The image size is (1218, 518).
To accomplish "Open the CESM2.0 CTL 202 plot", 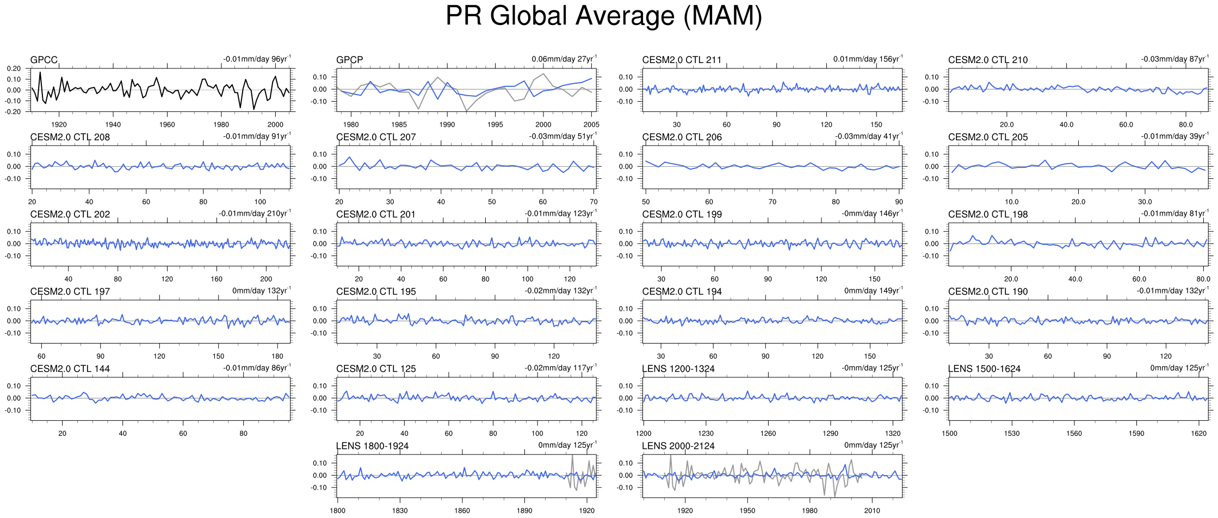I will (x=161, y=244).
